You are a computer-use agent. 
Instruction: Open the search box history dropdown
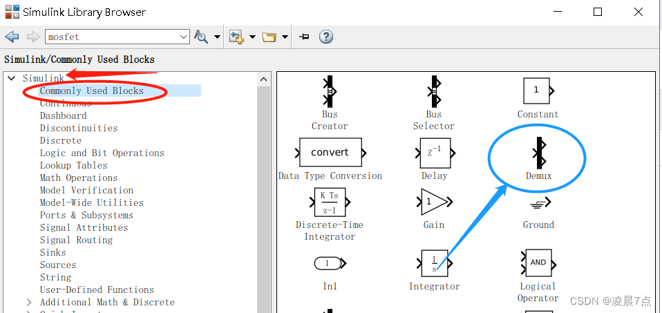[x=184, y=37]
